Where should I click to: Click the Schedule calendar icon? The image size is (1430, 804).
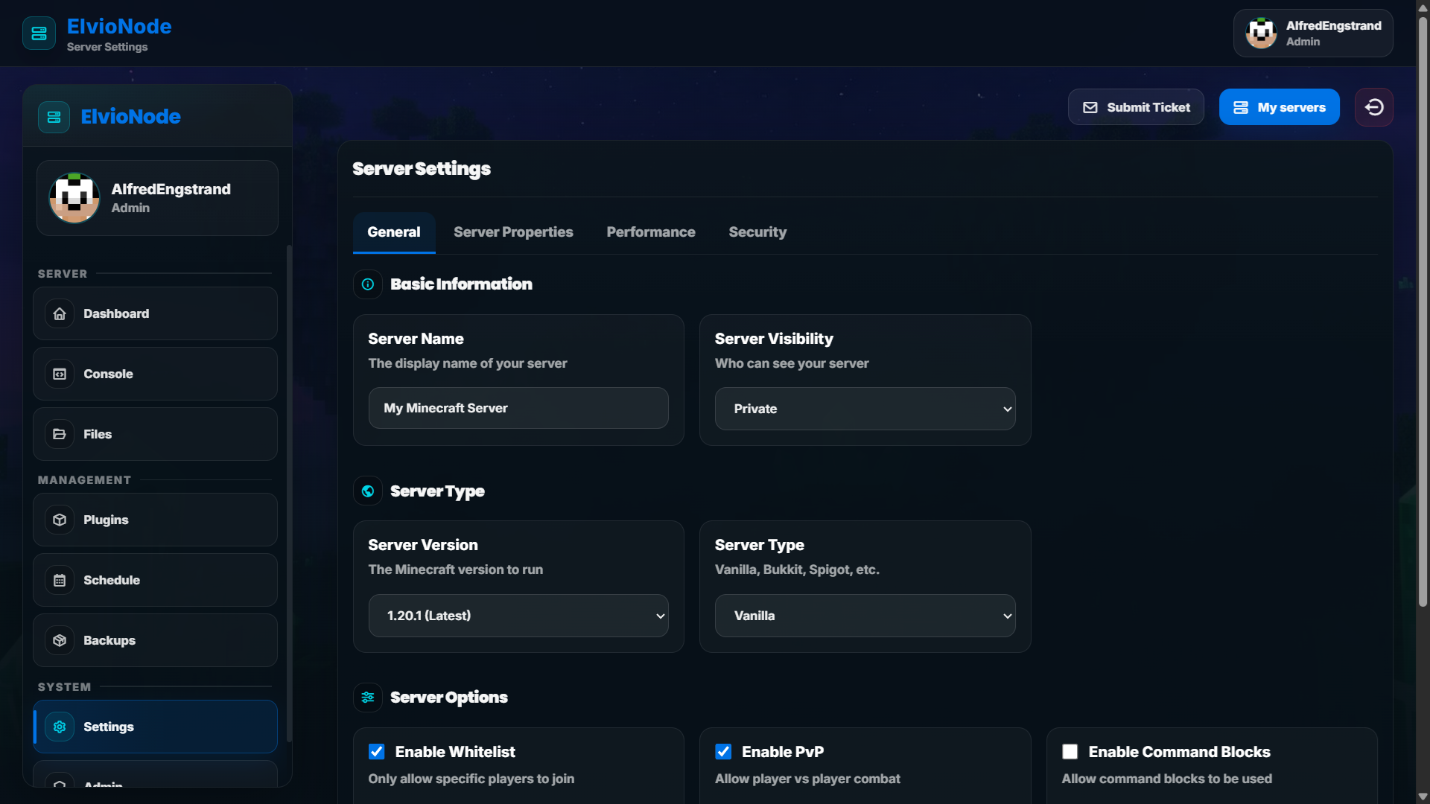click(x=60, y=580)
